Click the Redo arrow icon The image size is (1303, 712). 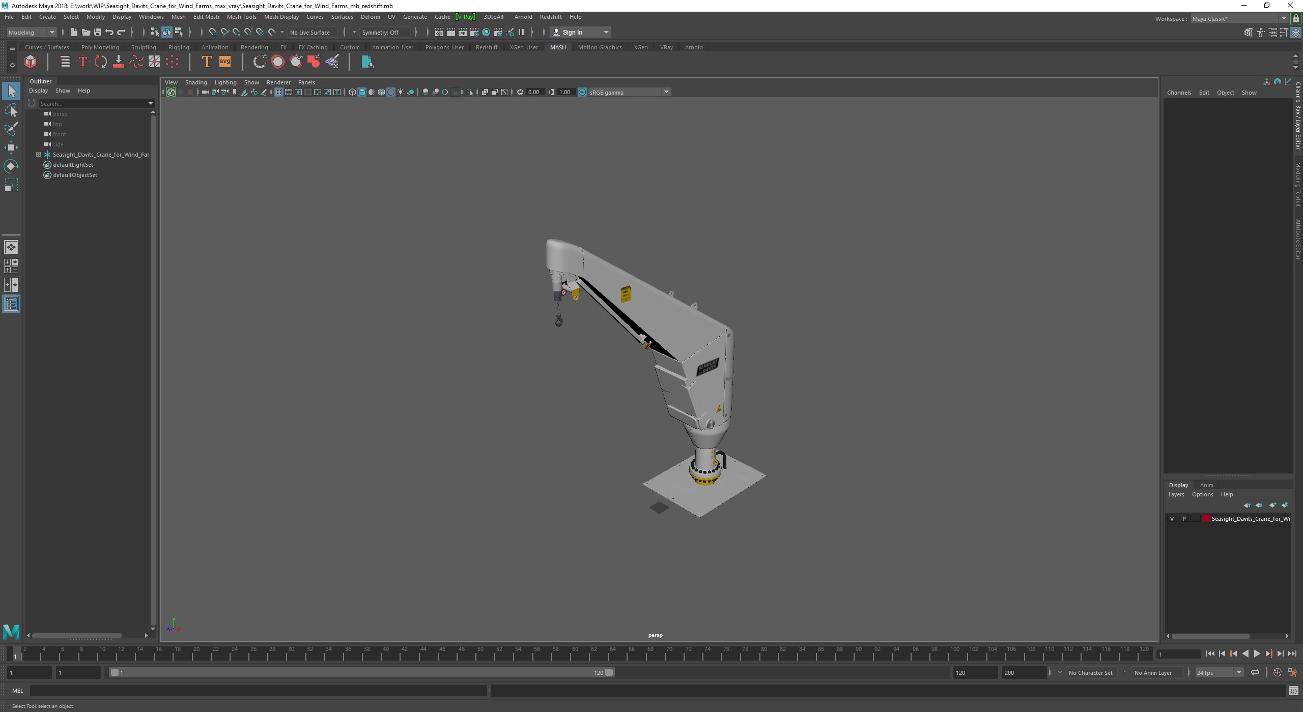click(x=121, y=32)
